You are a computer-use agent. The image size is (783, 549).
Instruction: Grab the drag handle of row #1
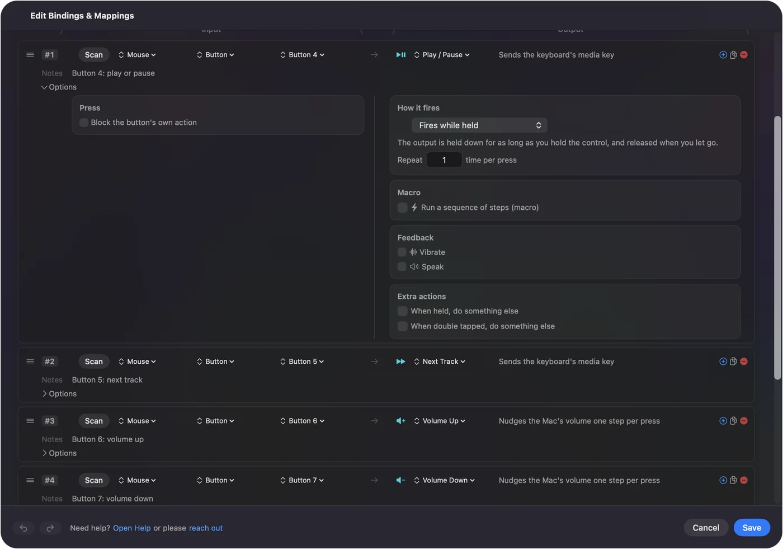30,55
